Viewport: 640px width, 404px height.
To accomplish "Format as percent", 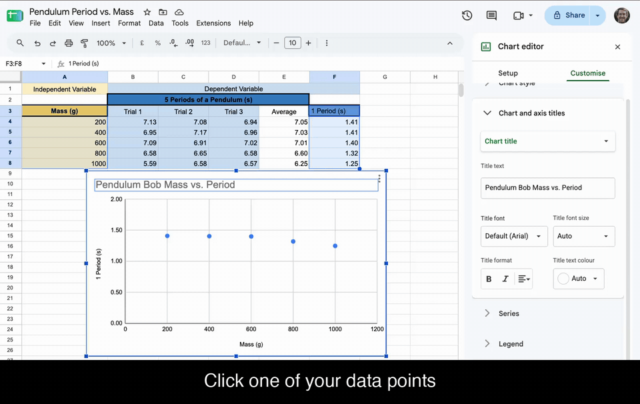I will [157, 43].
